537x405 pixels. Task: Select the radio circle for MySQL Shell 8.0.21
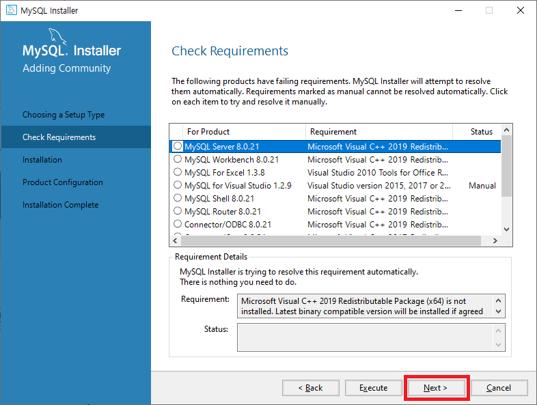[x=178, y=198]
